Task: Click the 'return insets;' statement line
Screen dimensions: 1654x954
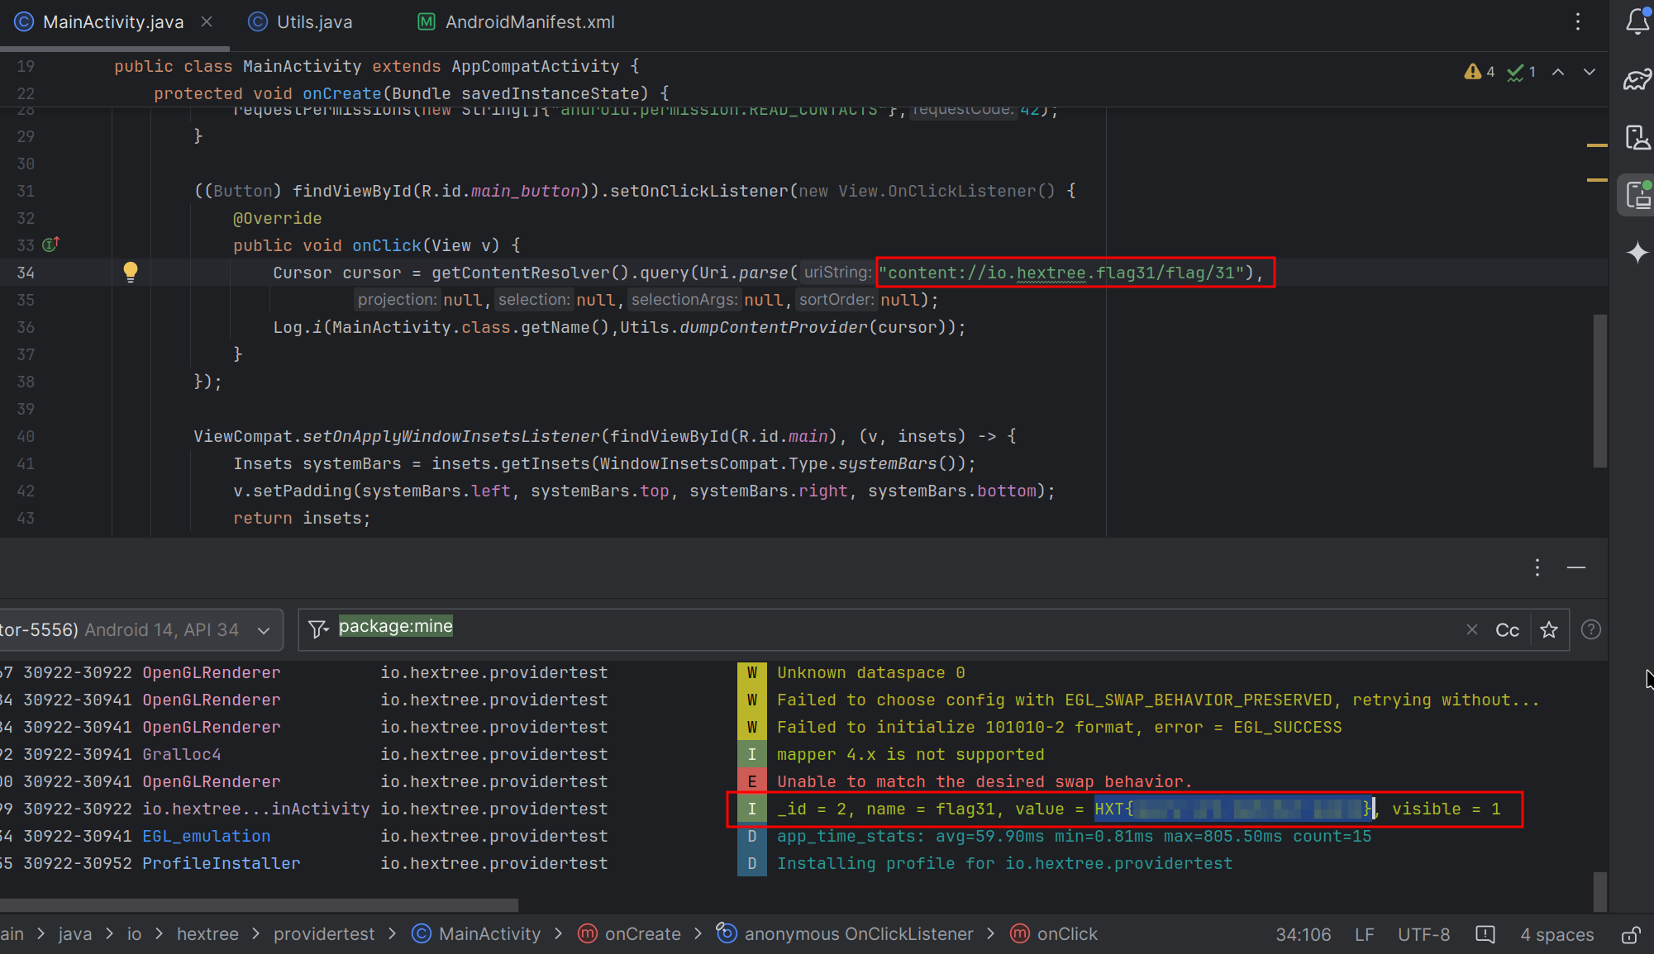Action: tap(302, 518)
